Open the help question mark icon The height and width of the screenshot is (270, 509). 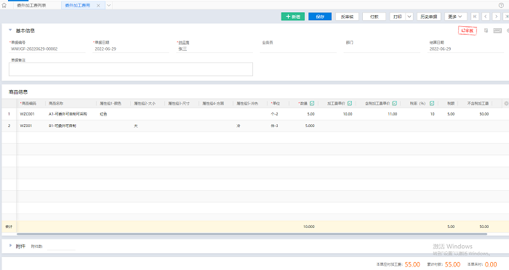coord(501,5)
